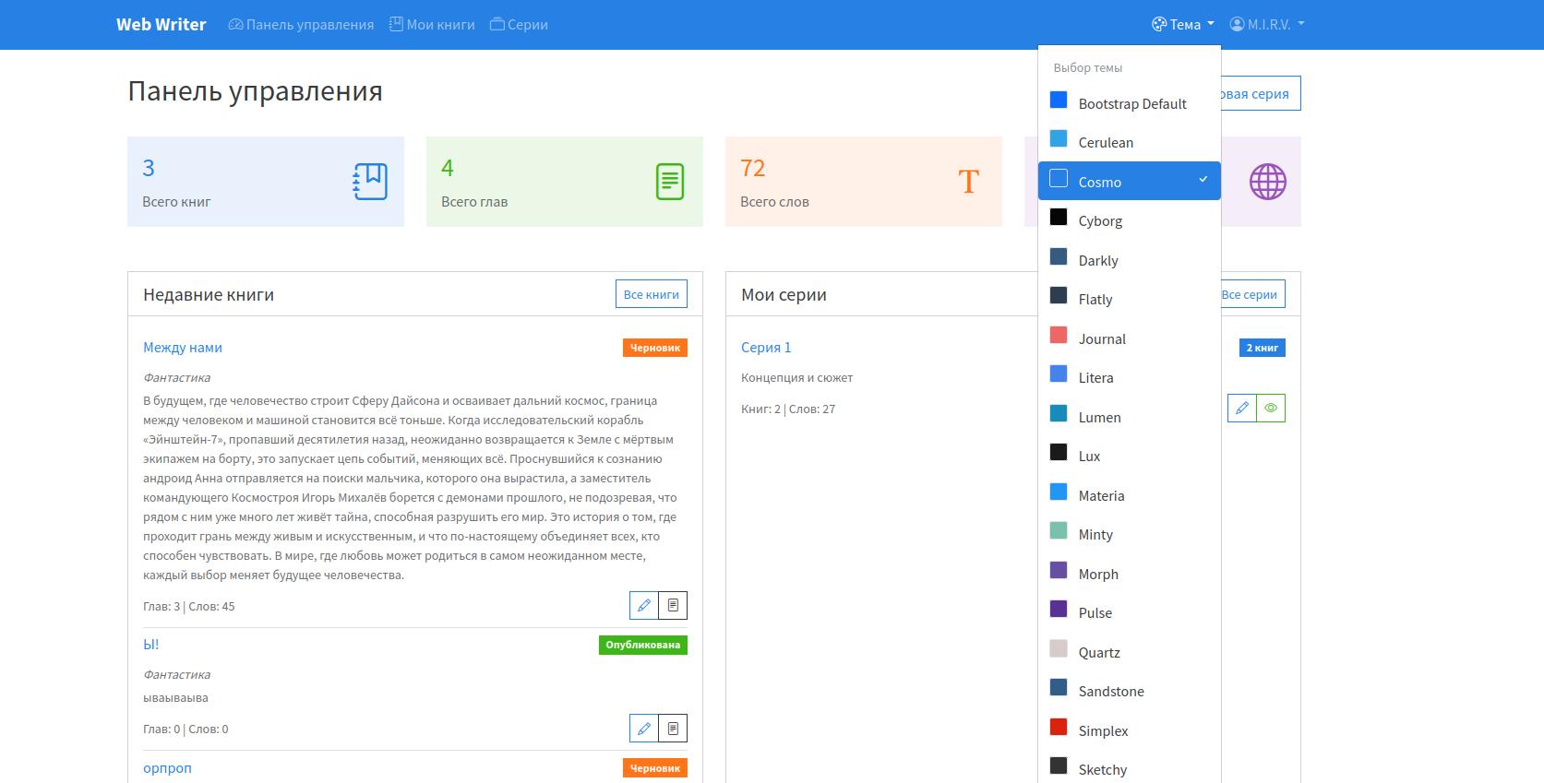Choose Bootstrap Default from the theme list

pos(1131,104)
